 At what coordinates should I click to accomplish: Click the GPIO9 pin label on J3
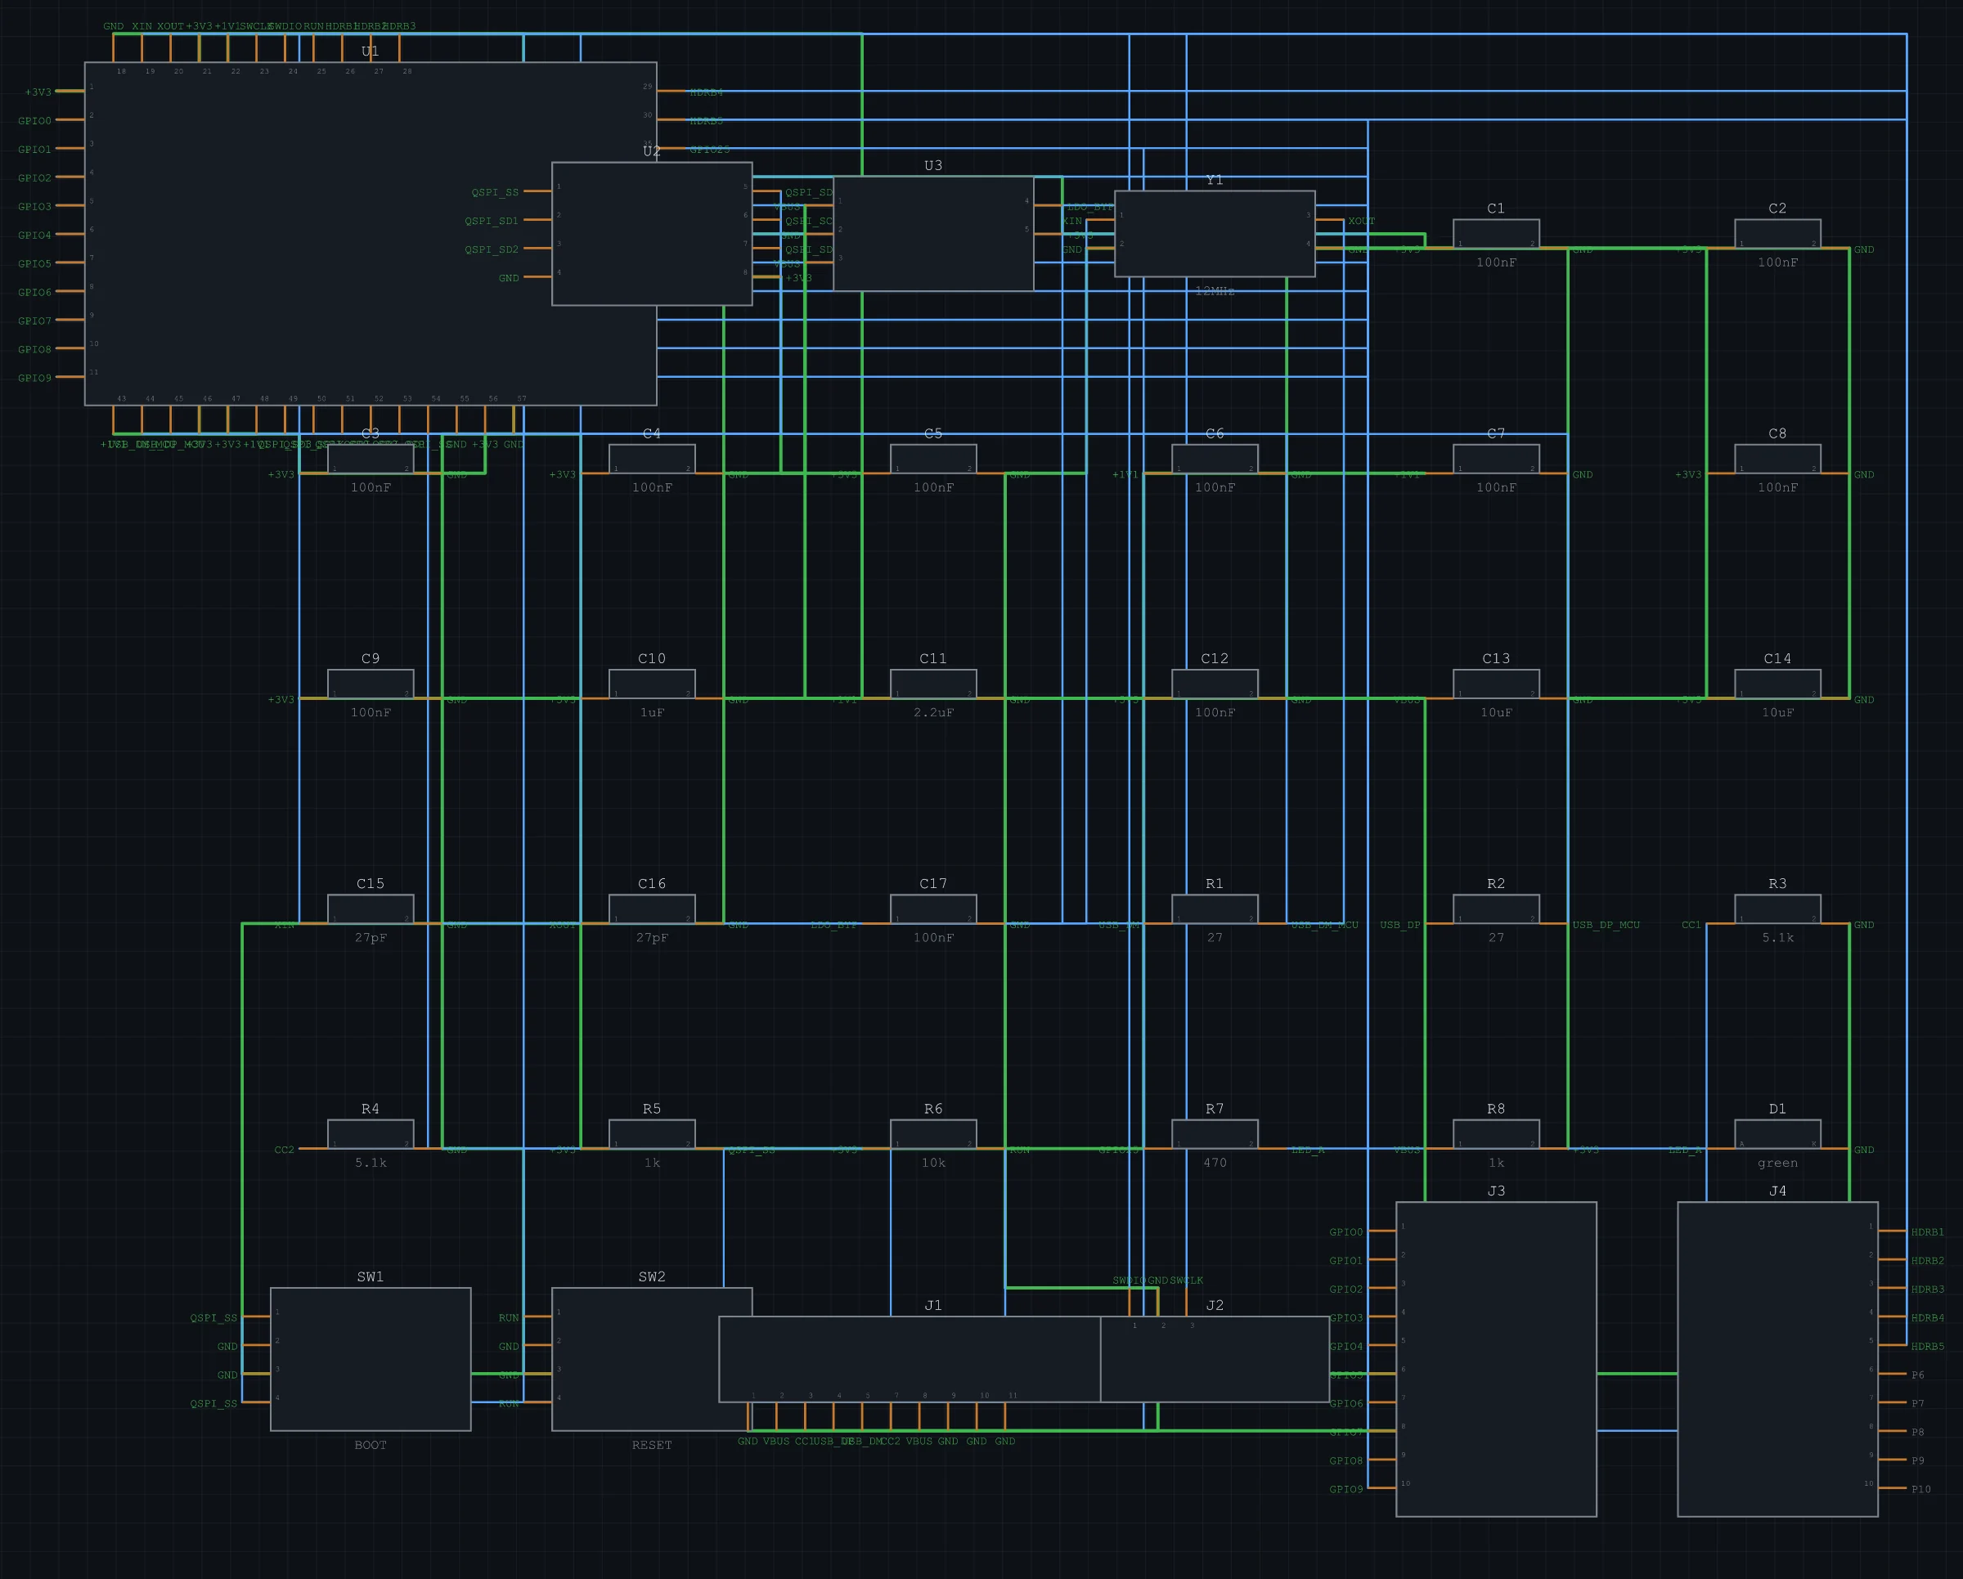(x=1345, y=1490)
